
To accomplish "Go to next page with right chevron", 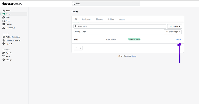I will pyautogui.click(x=80, y=48).
